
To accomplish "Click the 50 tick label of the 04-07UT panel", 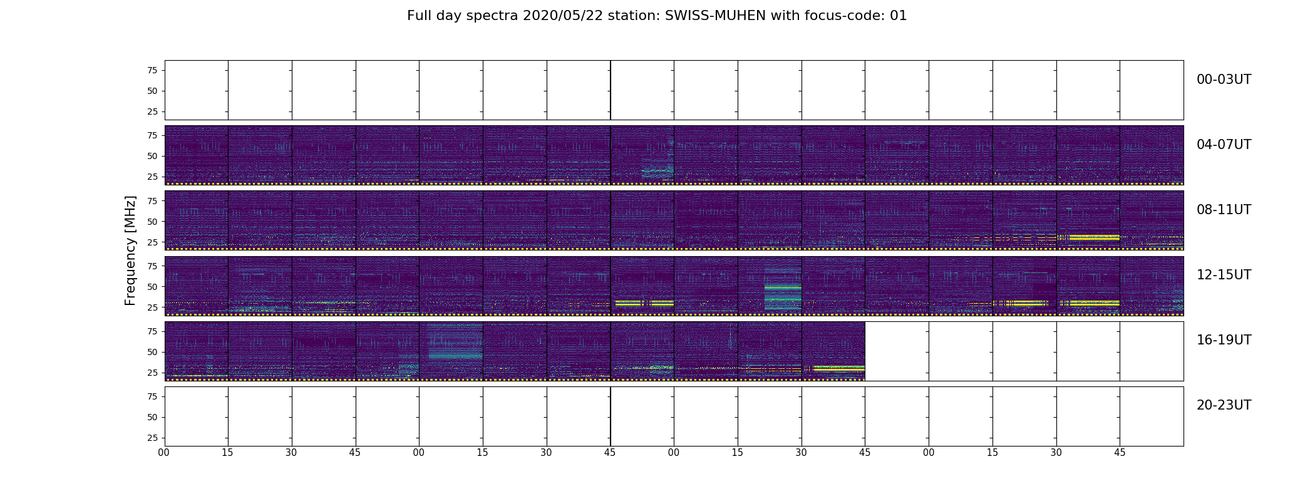I will tap(152, 156).
